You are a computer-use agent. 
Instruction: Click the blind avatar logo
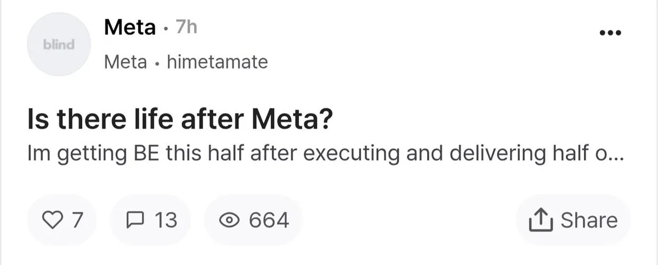pos(59,44)
